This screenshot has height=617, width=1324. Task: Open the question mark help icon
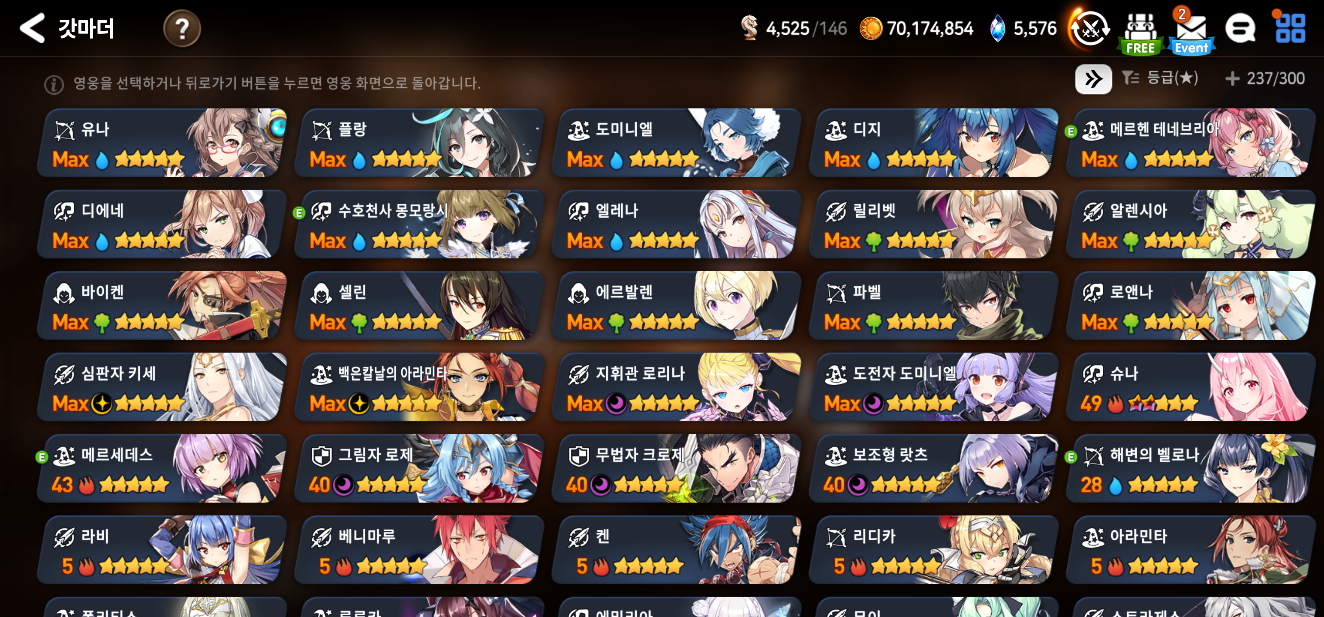pos(182,28)
